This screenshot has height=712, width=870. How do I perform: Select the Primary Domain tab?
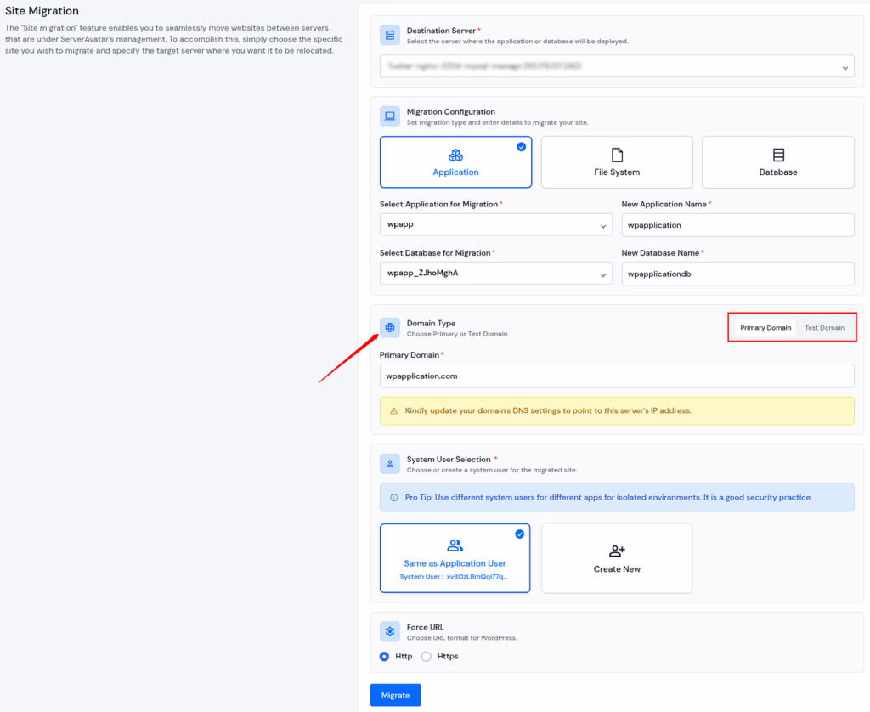click(763, 327)
